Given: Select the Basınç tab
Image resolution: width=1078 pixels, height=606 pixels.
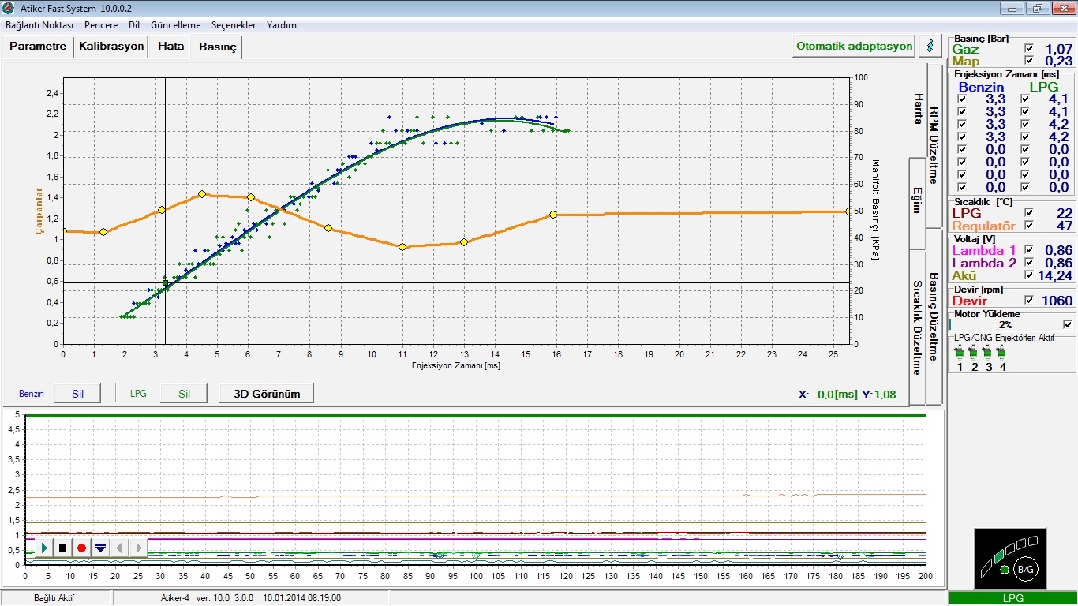Looking at the screenshot, I should click(217, 47).
